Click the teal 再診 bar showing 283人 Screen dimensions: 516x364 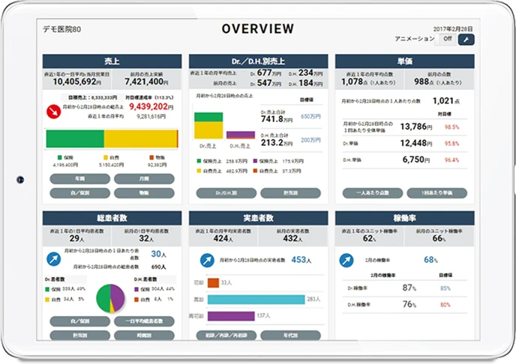[255, 300]
